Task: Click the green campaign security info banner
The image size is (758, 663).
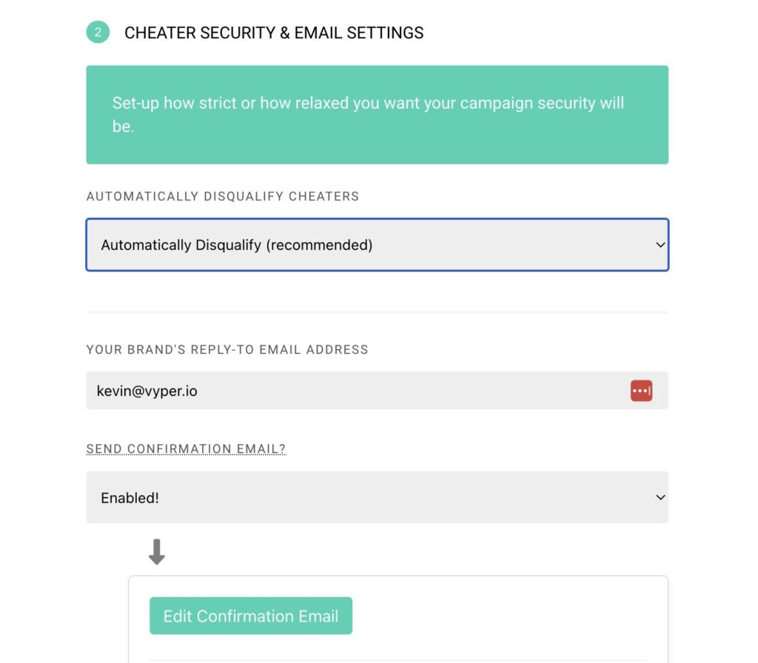Action: click(377, 147)
